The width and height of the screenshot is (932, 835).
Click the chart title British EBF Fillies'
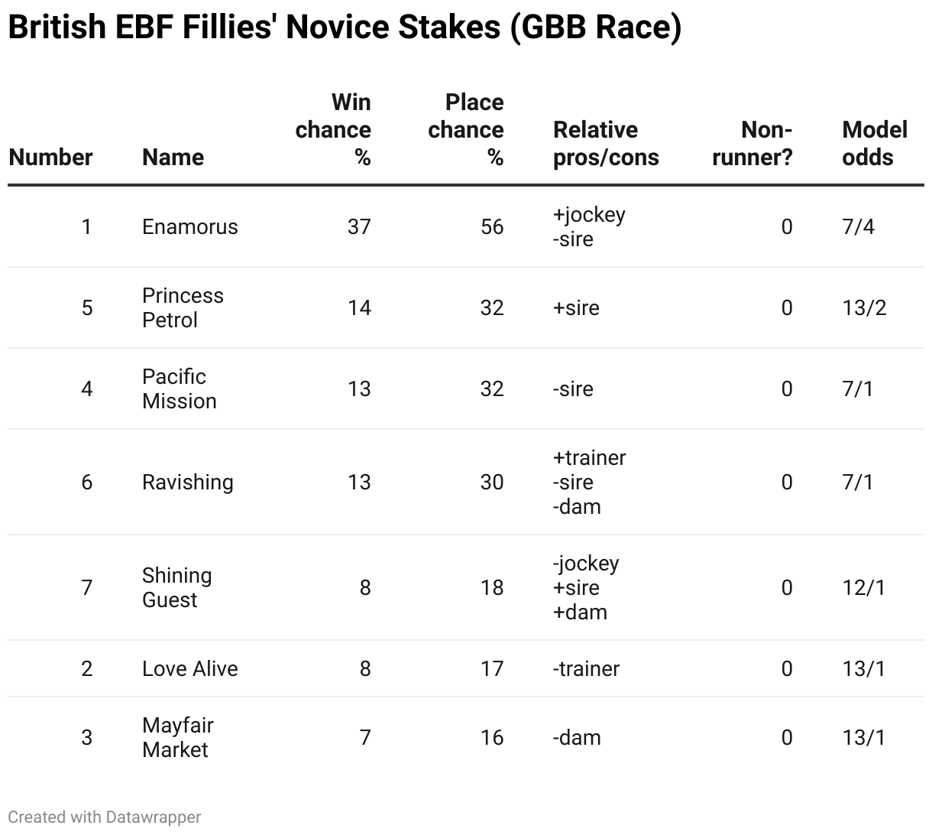pyautogui.click(x=344, y=28)
